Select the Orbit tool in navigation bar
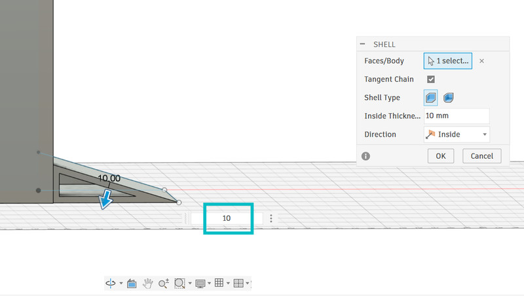 click(111, 284)
